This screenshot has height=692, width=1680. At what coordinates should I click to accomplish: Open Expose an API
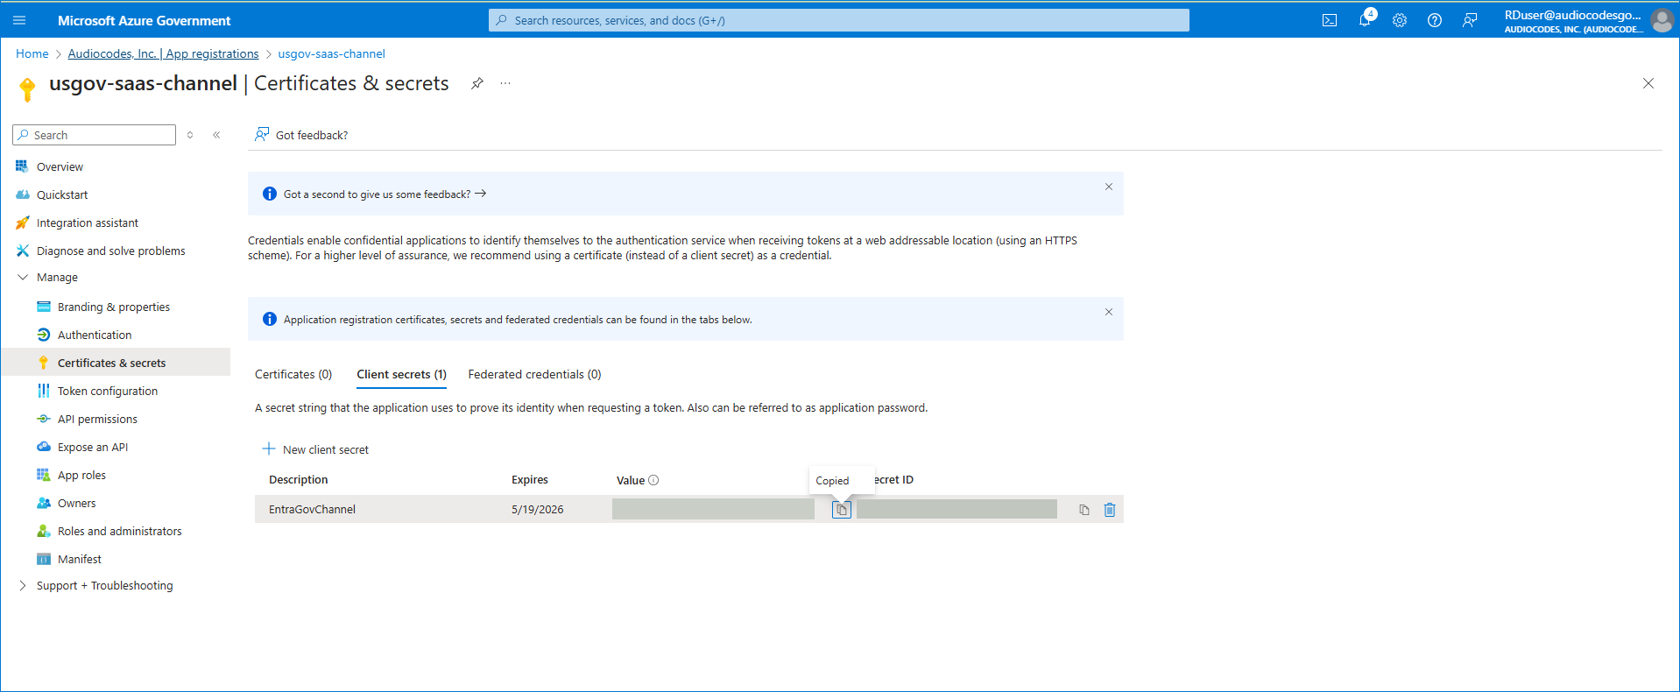point(93,447)
